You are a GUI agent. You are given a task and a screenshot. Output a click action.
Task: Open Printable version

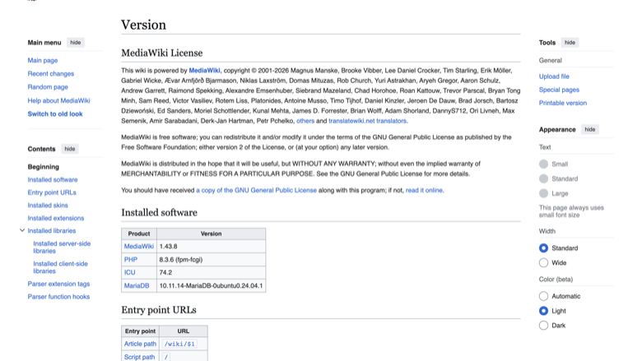click(x=562, y=103)
